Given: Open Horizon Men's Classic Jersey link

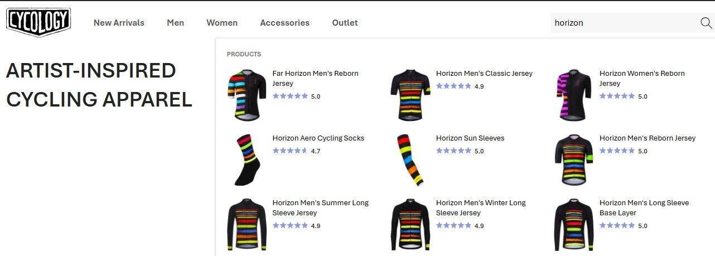Looking at the screenshot, I should 484,74.
